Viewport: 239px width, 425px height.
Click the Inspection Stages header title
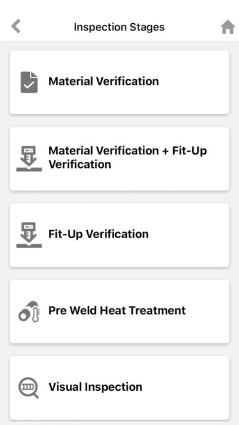[x=119, y=27]
